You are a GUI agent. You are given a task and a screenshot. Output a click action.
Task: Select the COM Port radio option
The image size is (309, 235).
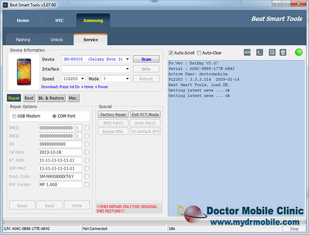54,116
